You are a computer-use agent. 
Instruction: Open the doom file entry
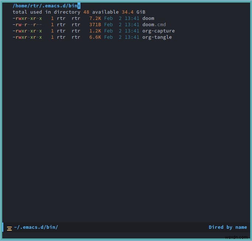tap(148, 18)
